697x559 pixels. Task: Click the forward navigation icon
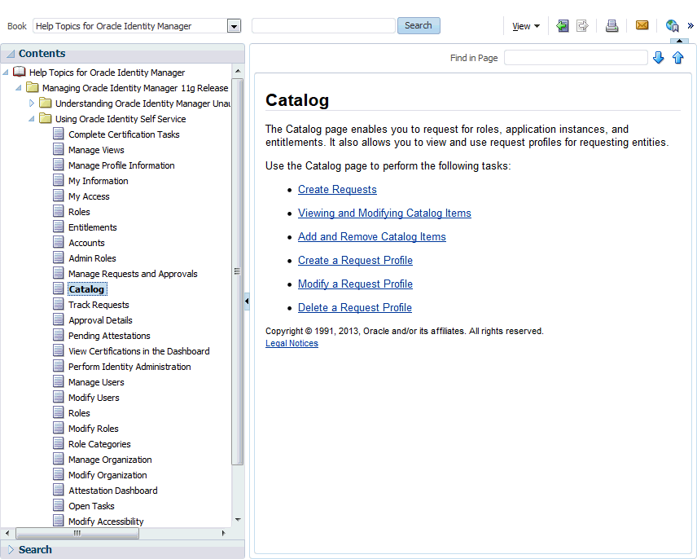582,26
